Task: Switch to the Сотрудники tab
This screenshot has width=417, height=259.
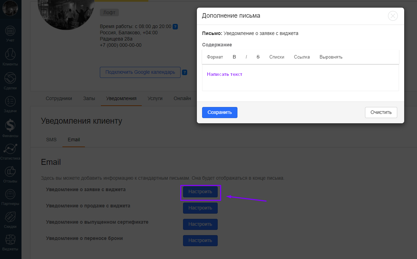Action: pos(59,98)
